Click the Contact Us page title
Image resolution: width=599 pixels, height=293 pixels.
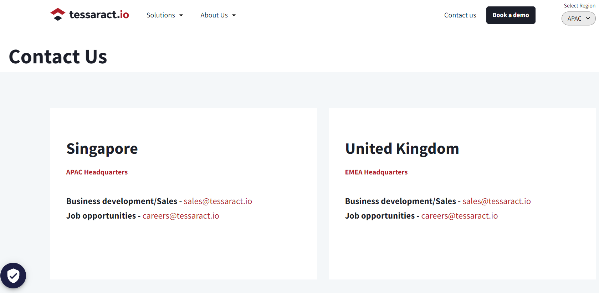tap(58, 57)
